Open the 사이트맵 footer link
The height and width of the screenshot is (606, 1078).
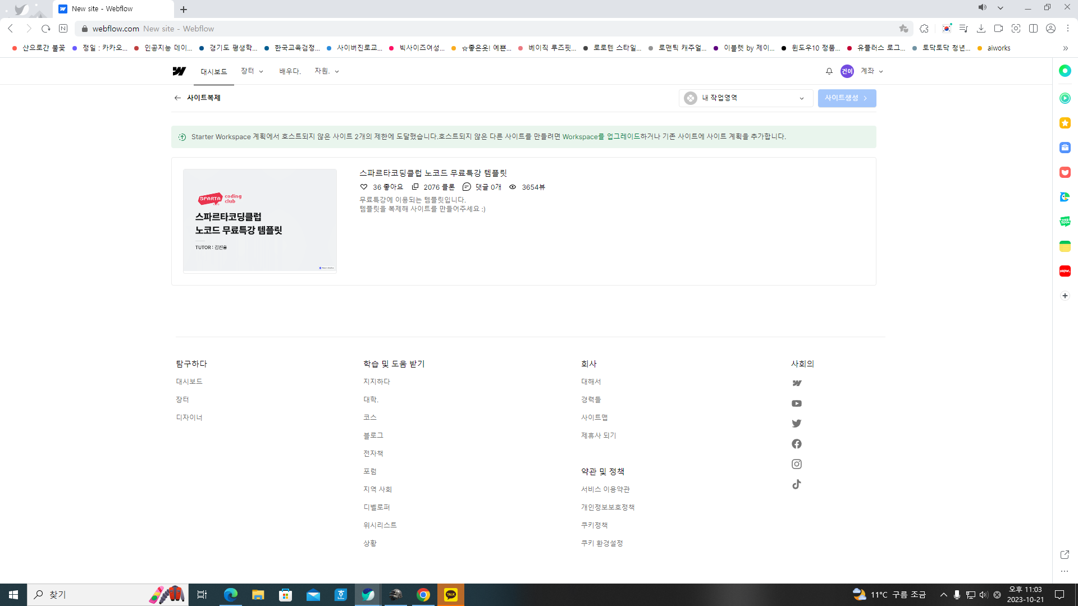pyautogui.click(x=595, y=417)
